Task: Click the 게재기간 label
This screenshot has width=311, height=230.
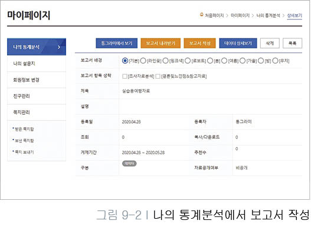Action: (x=89, y=153)
